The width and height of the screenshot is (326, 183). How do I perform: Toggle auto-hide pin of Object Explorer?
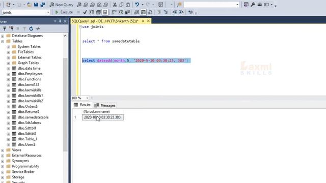(60, 21)
